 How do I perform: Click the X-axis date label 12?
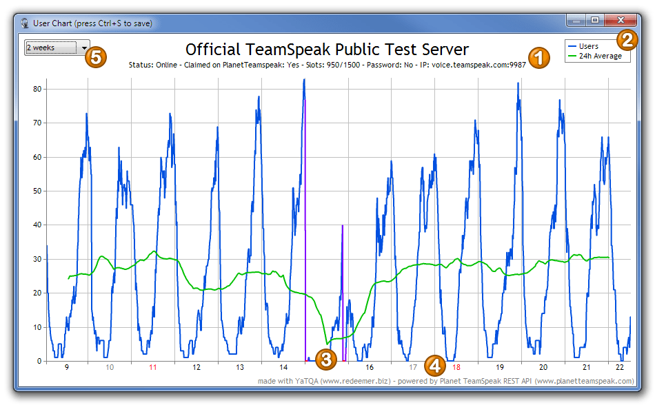point(196,367)
